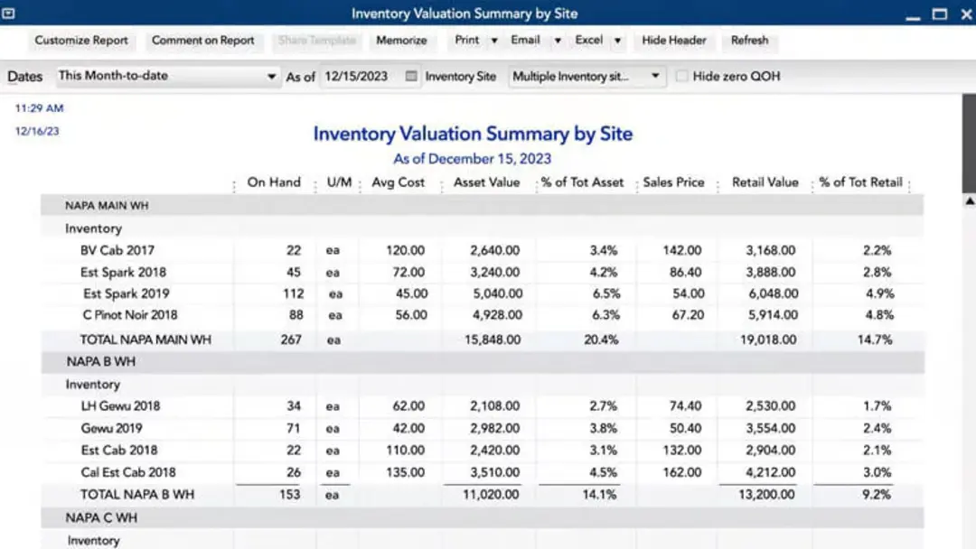This screenshot has height=549, width=976.
Task: Click TOTAL NAPA MAIN WH row label
Action: 145,340
